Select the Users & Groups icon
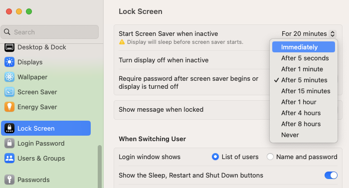This screenshot has width=349, height=188. tap(9, 158)
